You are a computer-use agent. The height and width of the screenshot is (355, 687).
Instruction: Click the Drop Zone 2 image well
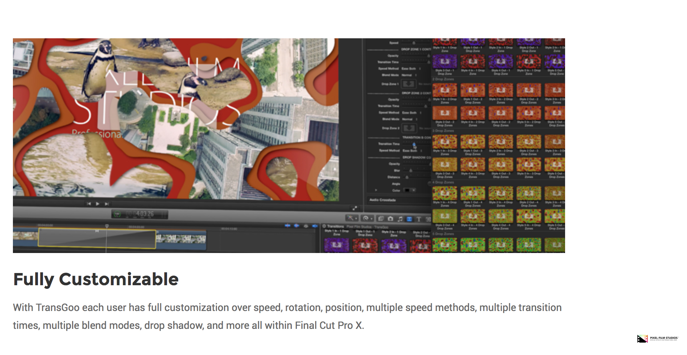(409, 128)
